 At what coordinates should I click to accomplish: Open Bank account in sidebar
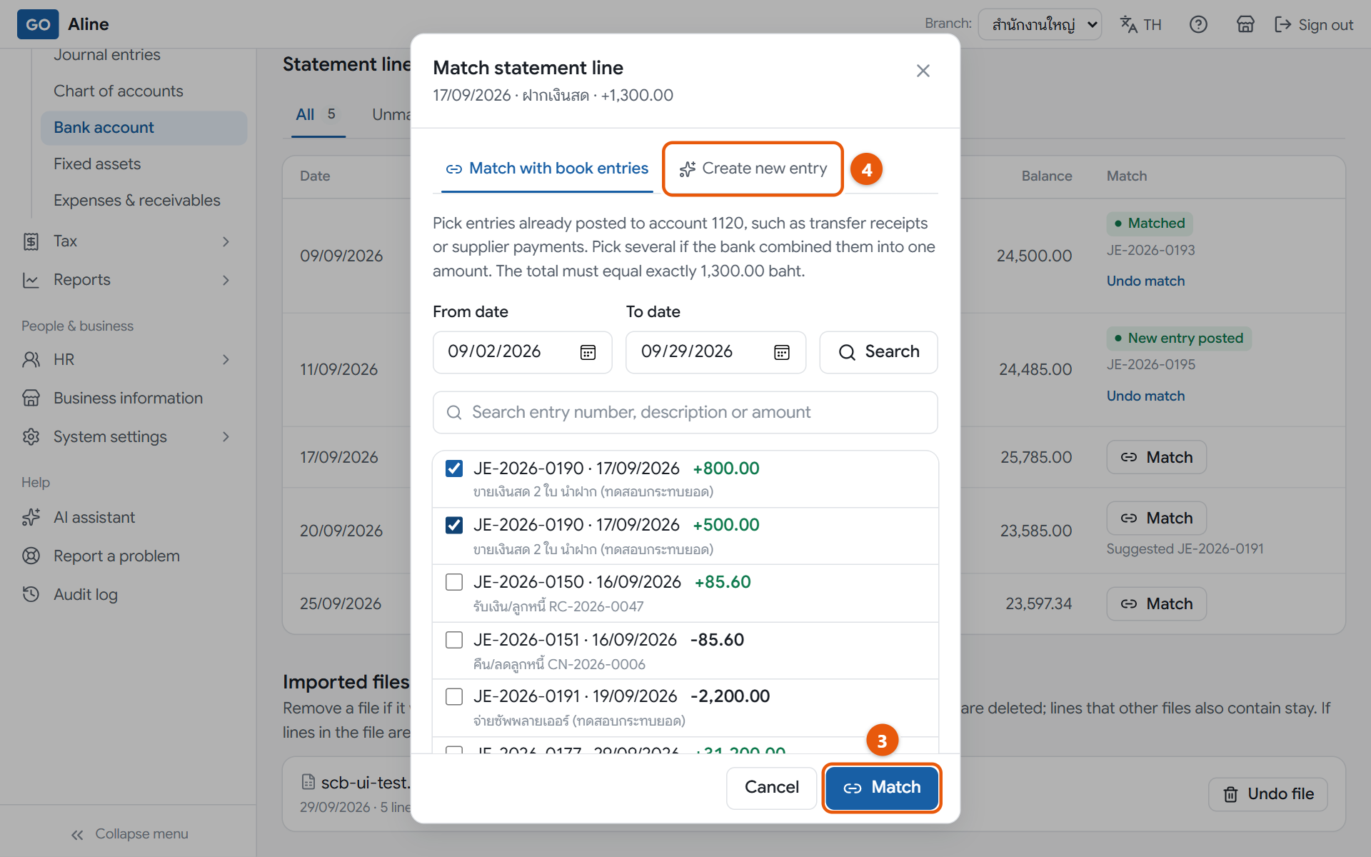144,128
